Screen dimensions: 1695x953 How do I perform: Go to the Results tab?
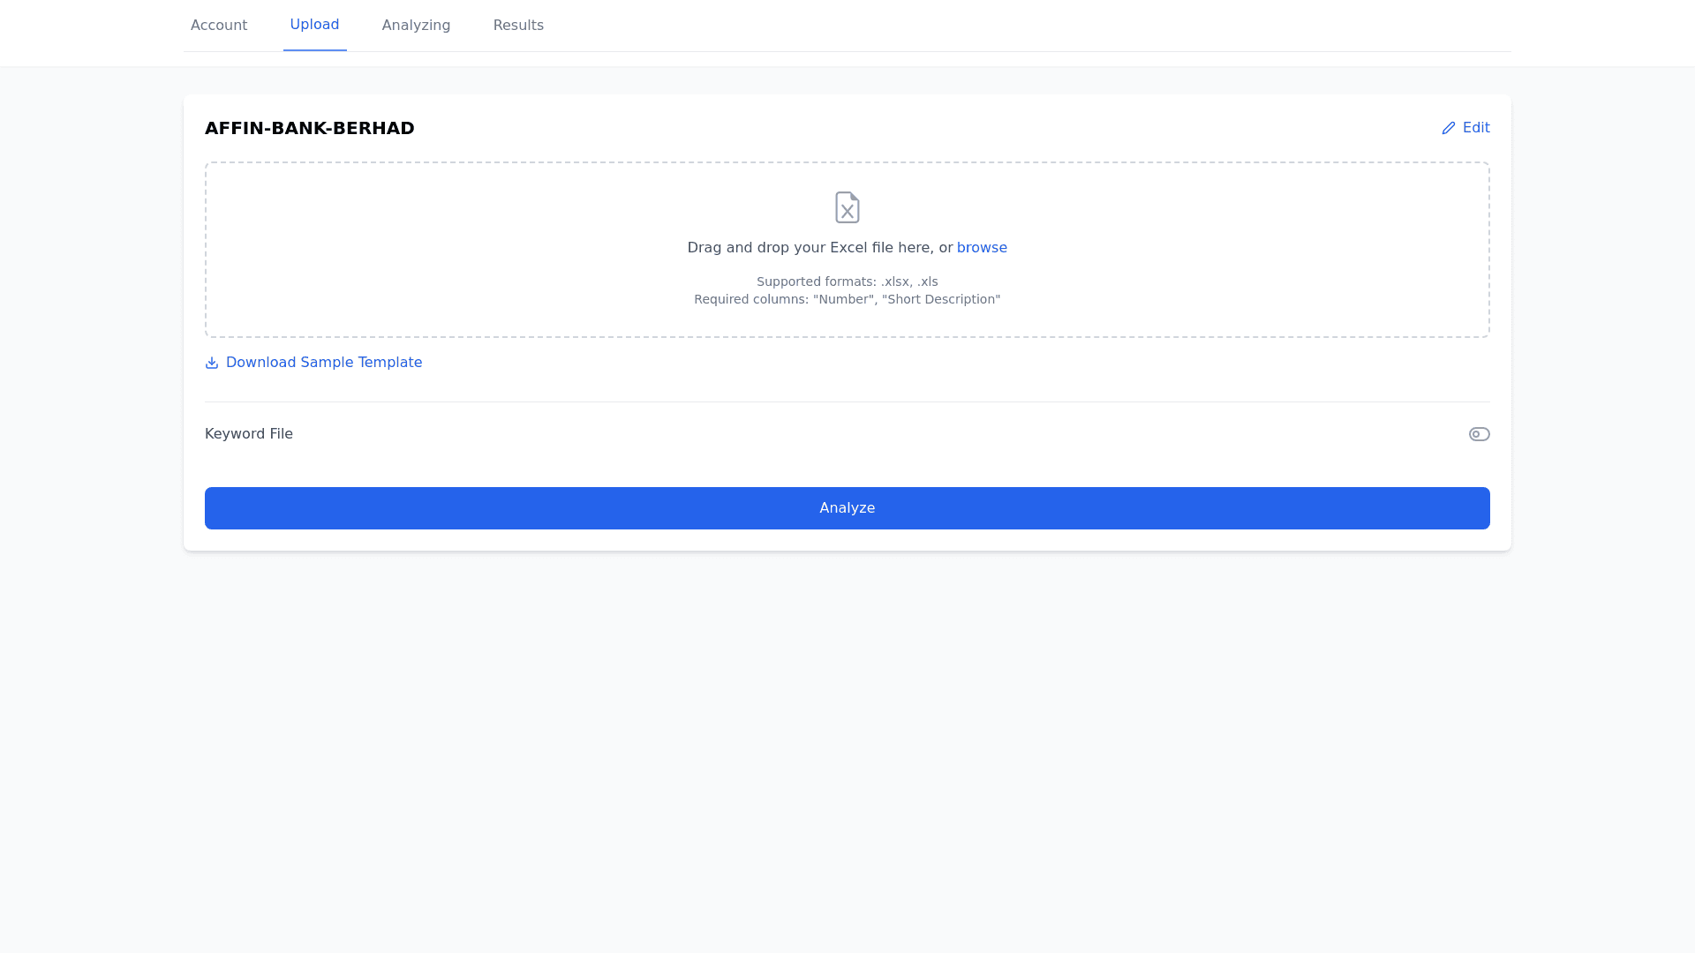pos(518,26)
